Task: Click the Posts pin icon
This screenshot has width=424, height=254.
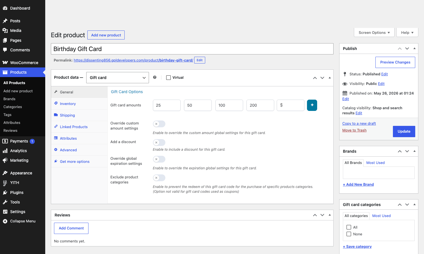Action: (5, 21)
